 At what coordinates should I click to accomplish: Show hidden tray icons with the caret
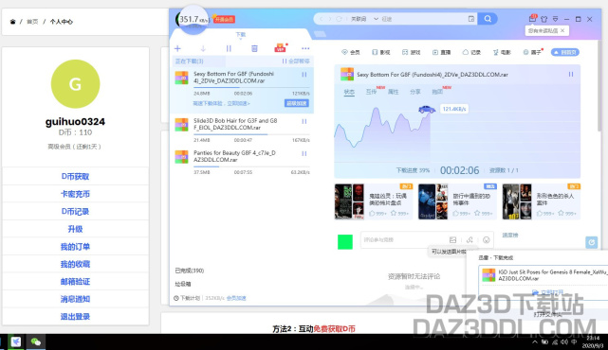[535, 341]
